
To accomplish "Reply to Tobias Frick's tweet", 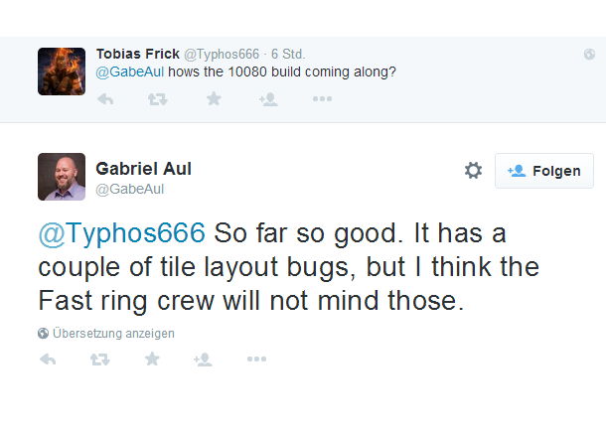I will (x=105, y=99).
